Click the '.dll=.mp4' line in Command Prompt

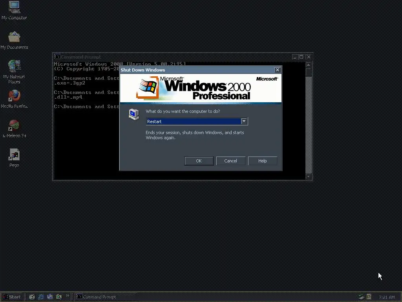pyautogui.click(x=68, y=98)
